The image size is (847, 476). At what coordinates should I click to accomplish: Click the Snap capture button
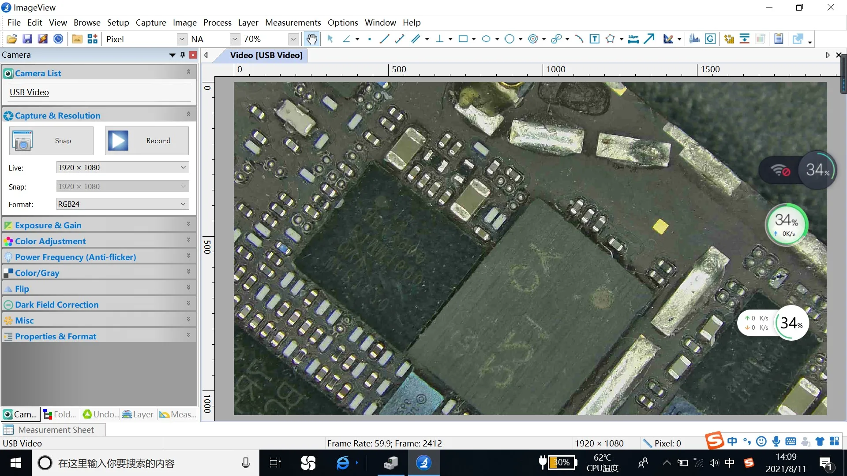tap(51, 141)
